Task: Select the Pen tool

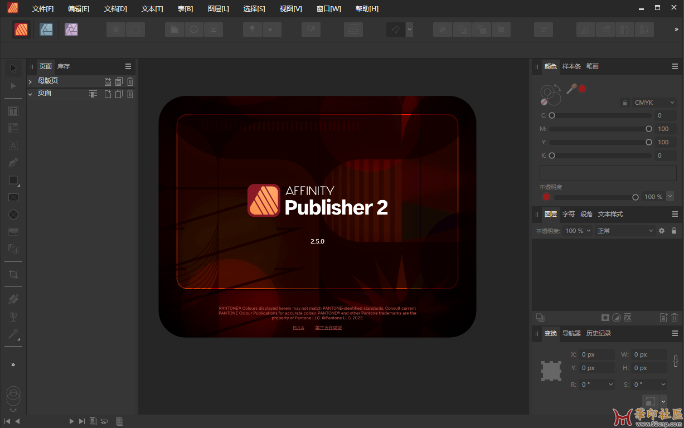Action: point(13,163)
